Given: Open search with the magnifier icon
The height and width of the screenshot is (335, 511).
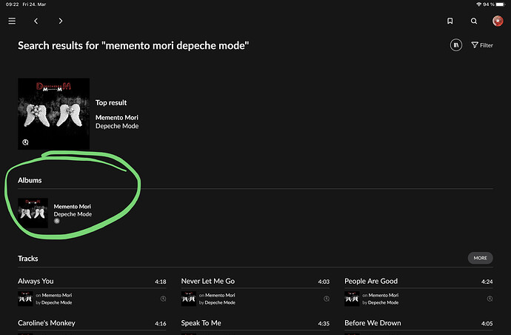Looking at the screenshot, I should click(x=474, y=21).
